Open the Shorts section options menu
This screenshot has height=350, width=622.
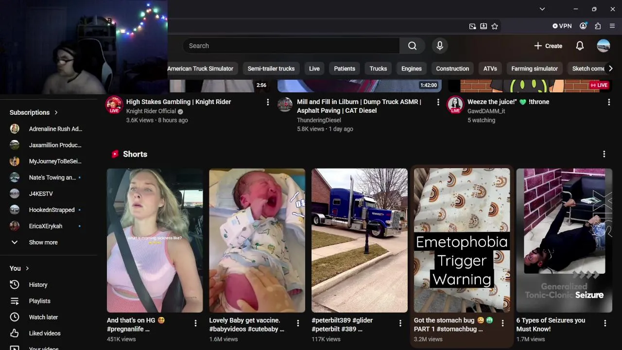tap(604, 154)
